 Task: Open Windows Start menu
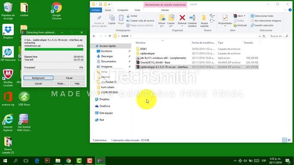[5, 161]
